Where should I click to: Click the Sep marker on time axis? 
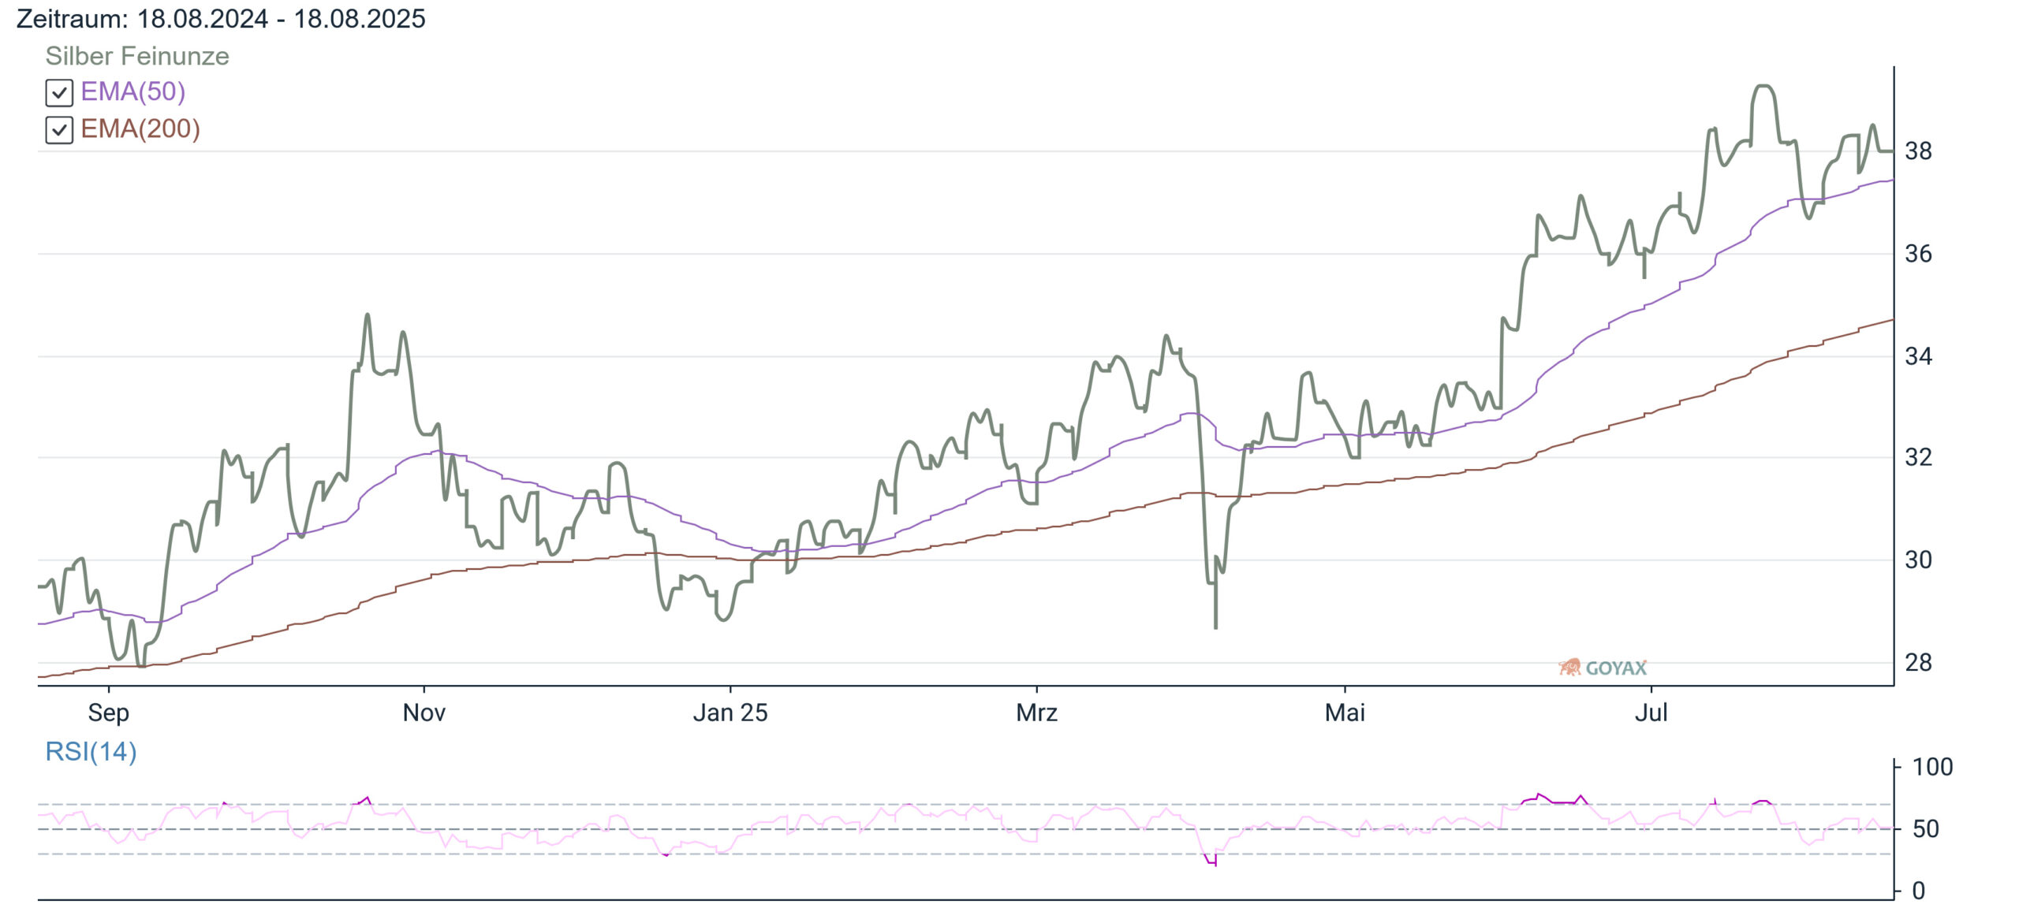coord(108,713)
